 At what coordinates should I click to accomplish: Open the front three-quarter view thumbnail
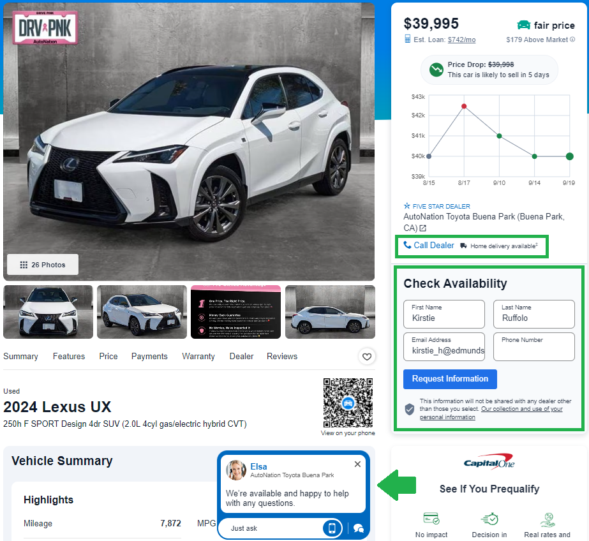coord(142,312)
